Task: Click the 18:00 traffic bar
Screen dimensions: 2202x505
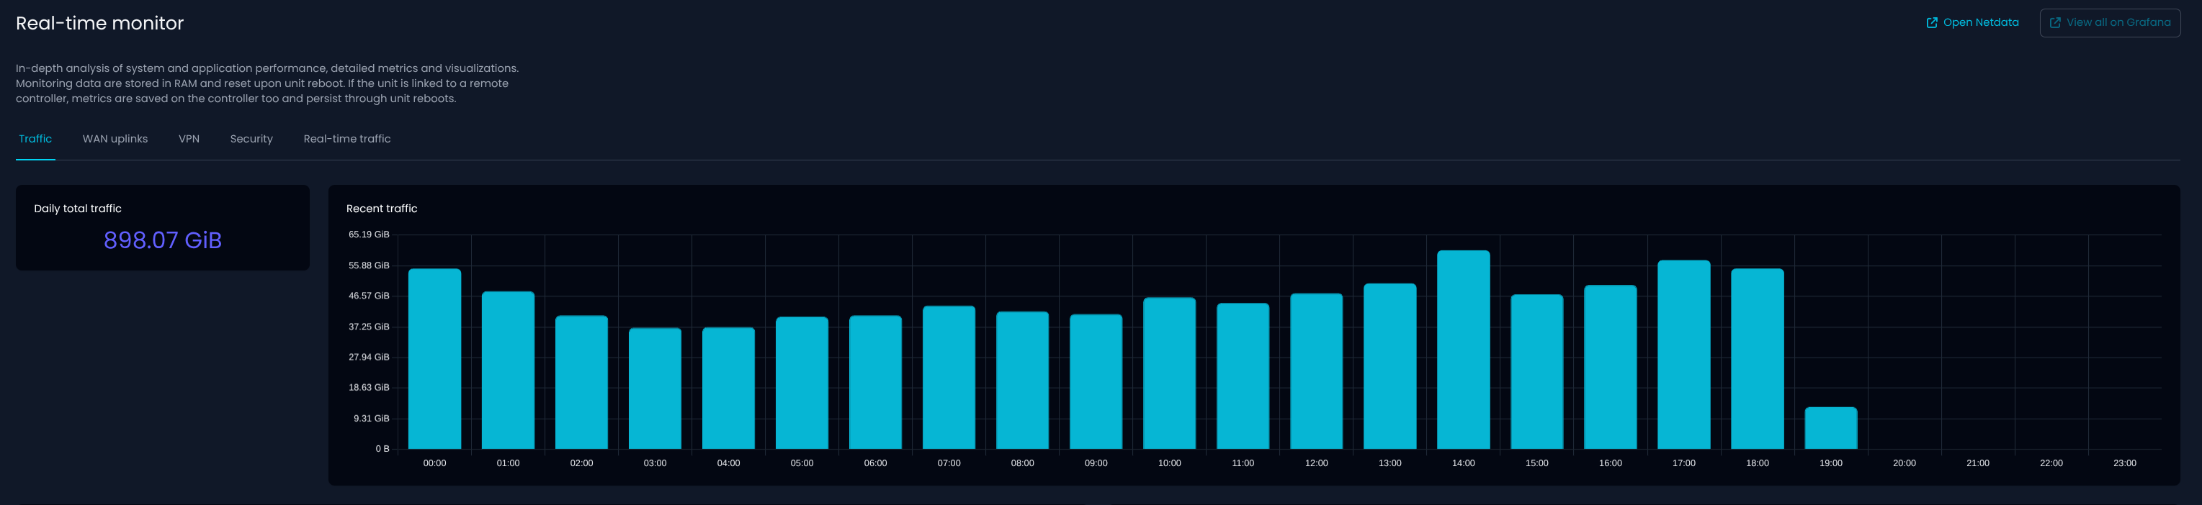Action: point(1757,359)
